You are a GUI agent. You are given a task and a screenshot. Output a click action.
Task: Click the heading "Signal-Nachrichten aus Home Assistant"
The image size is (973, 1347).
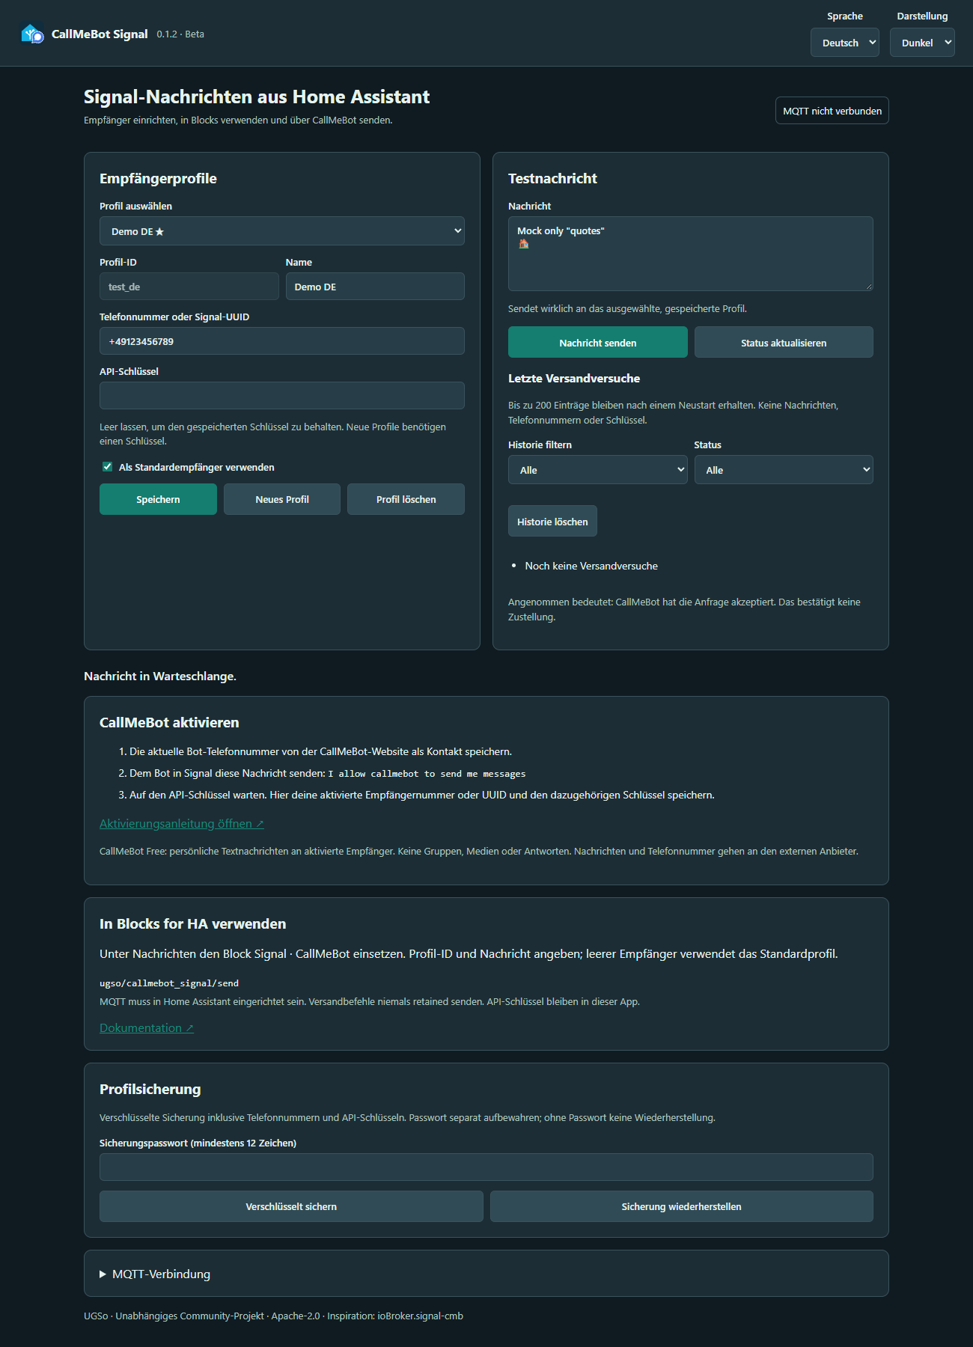[257, 97]
